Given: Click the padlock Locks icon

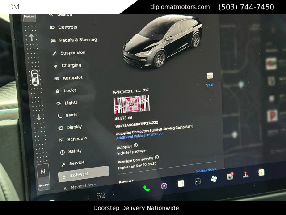Looking at the screenshot, I should [58, 91].
